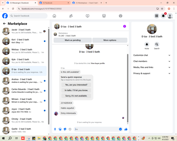Open the Friends icon in top navigation
This screenshot has height=141, width=177.
click(x=71, y=16)
